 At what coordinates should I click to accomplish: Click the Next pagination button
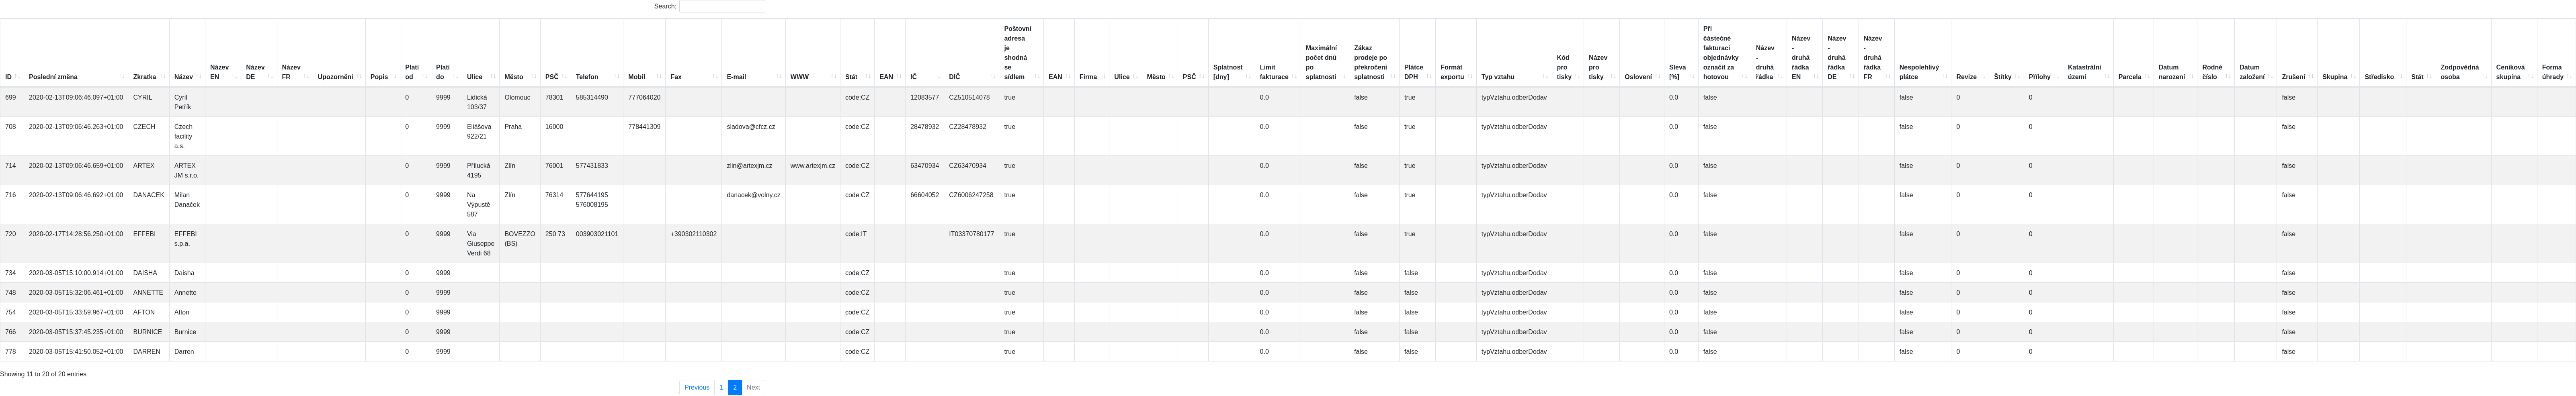(753, 387)
